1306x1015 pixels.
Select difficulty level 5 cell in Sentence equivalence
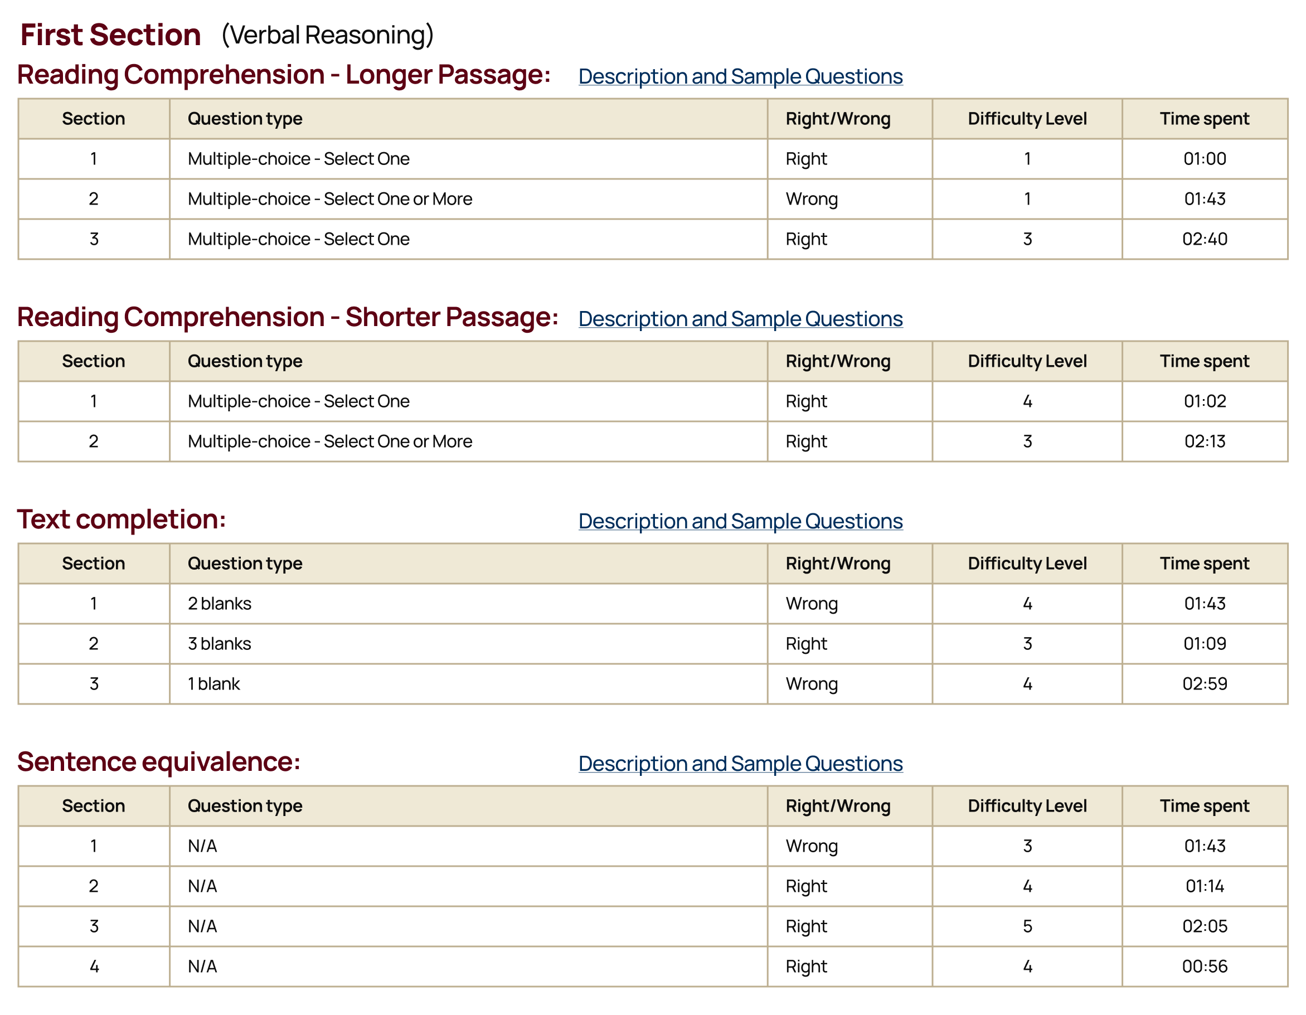(1027, 926)
